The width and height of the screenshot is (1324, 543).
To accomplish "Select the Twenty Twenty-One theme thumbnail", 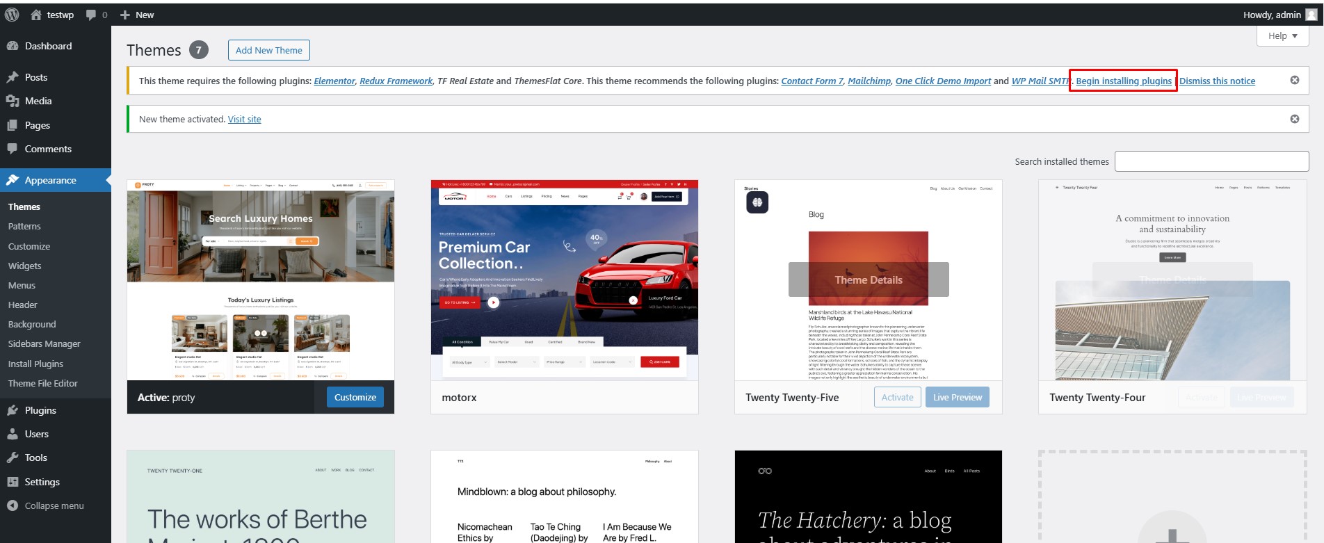I will point(261,496).
